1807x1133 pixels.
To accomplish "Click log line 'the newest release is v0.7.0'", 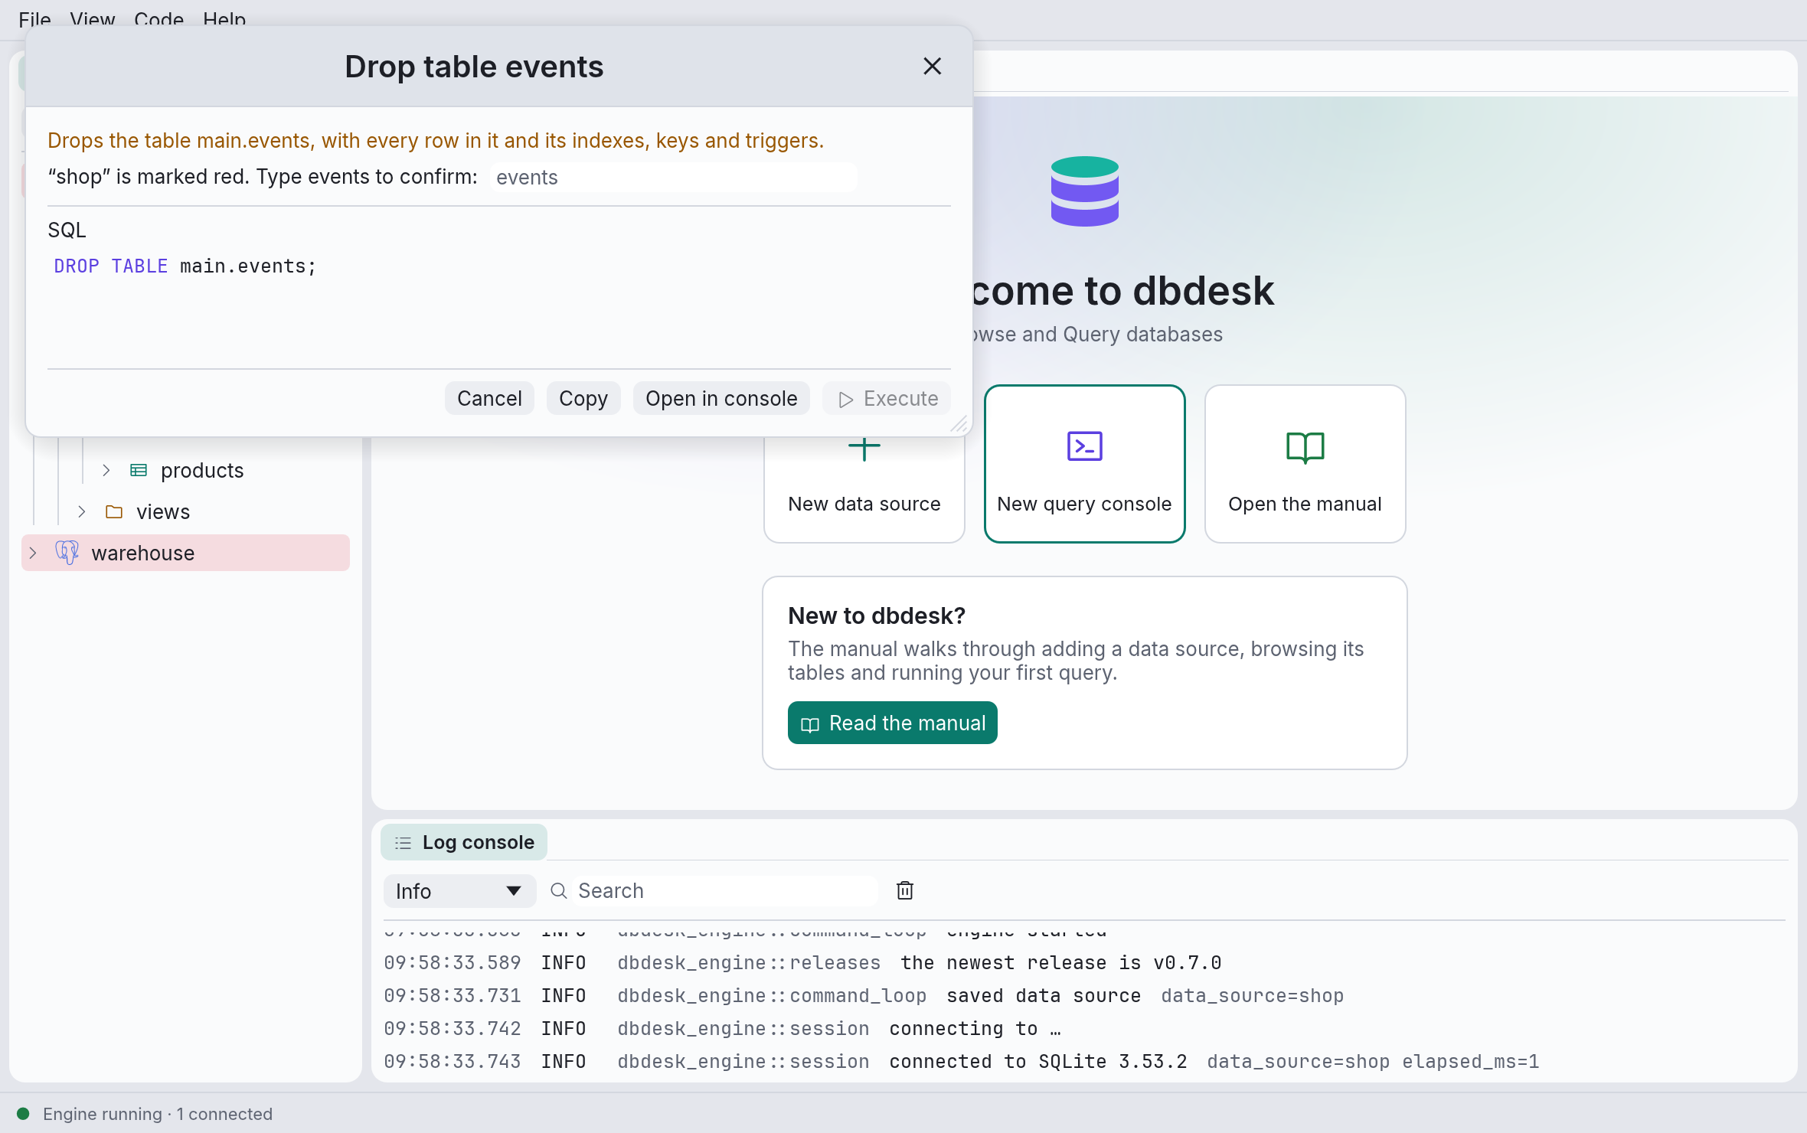I will [x=1060, y=963].
